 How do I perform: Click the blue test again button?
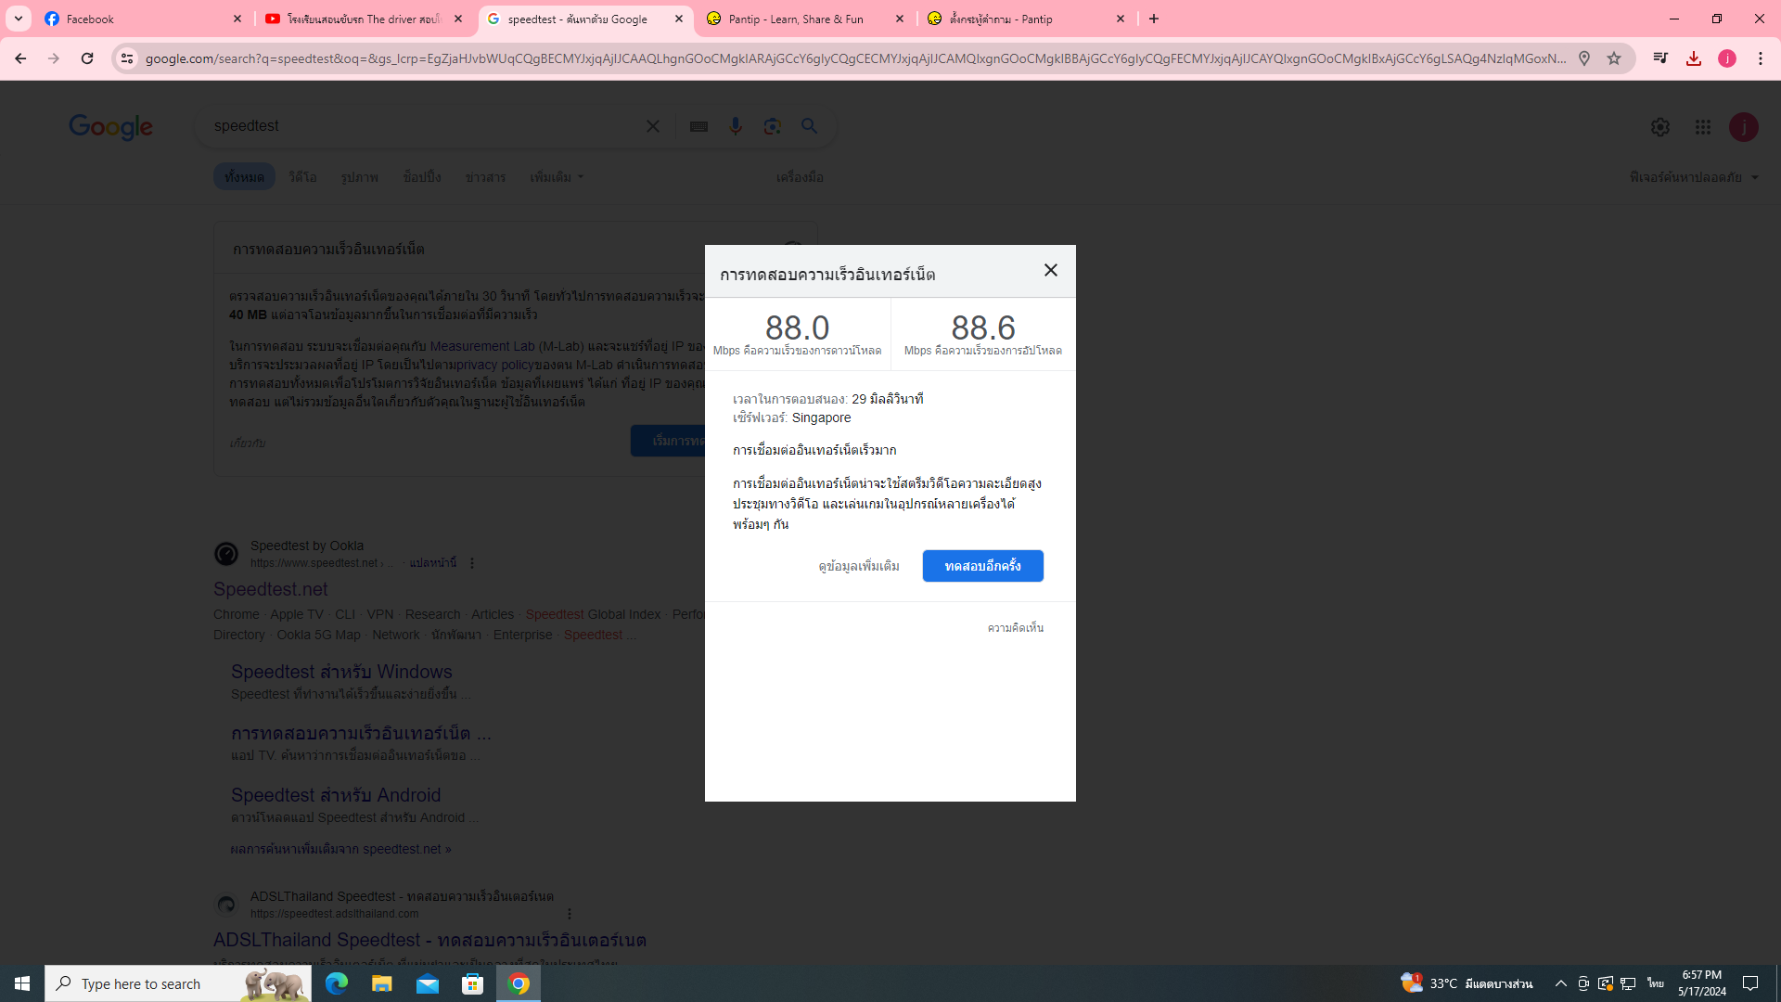click(982, 566)
